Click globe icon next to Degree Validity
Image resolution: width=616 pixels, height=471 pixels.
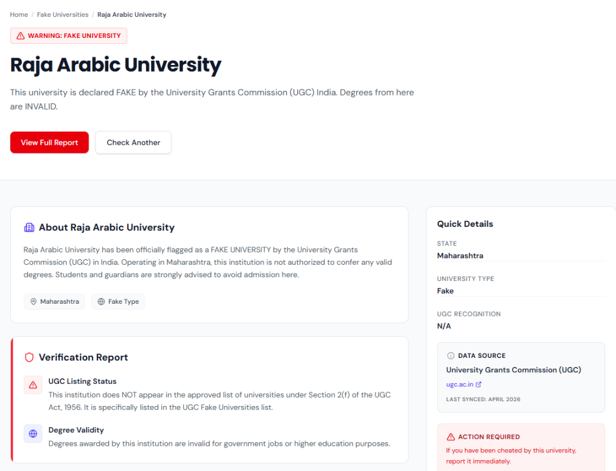[x=33, y=434]
